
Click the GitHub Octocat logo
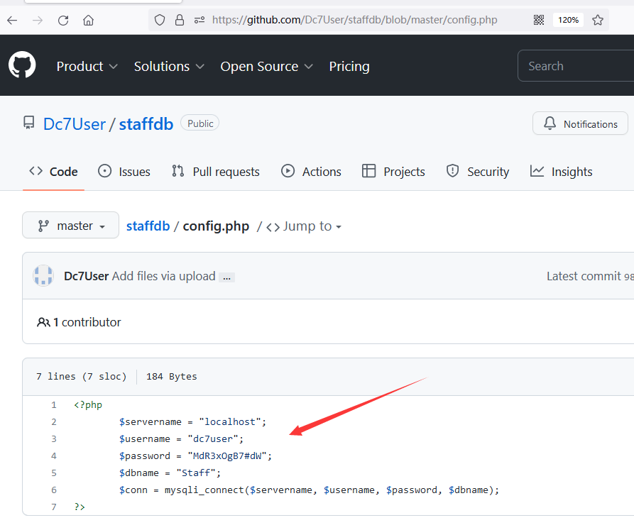pyautogui.click(x=22, y=65)
